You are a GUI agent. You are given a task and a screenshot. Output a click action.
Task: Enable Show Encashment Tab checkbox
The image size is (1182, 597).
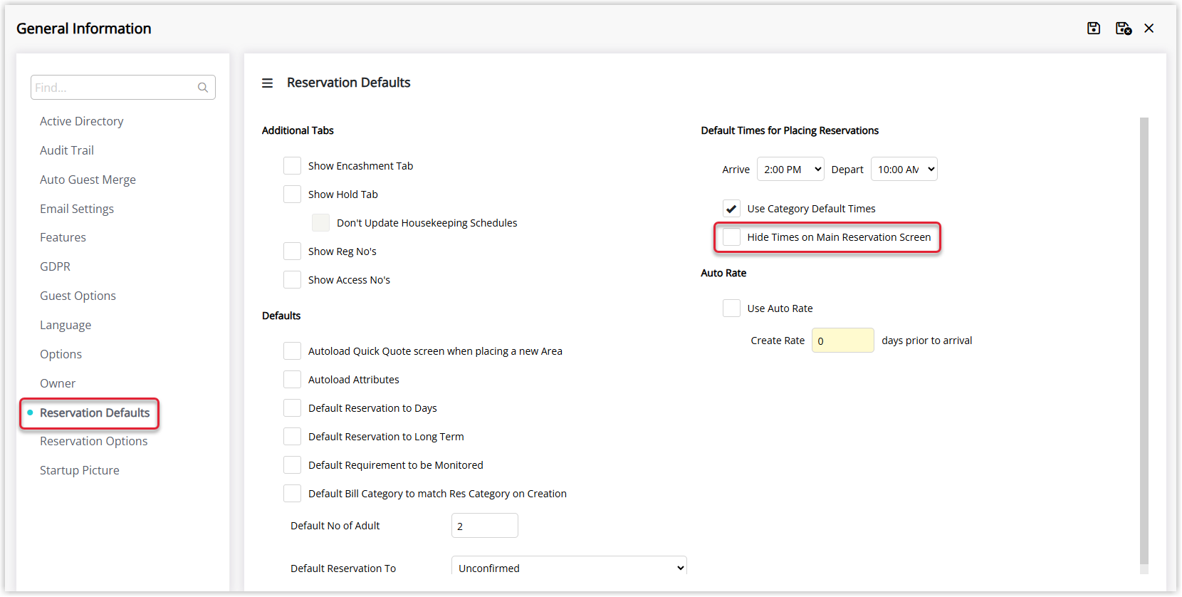[x=292, y=166]
